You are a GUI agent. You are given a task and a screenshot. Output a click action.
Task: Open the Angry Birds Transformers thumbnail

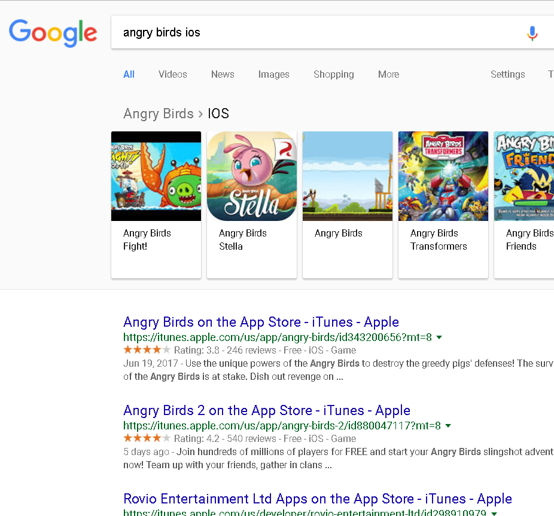point(443,176)
